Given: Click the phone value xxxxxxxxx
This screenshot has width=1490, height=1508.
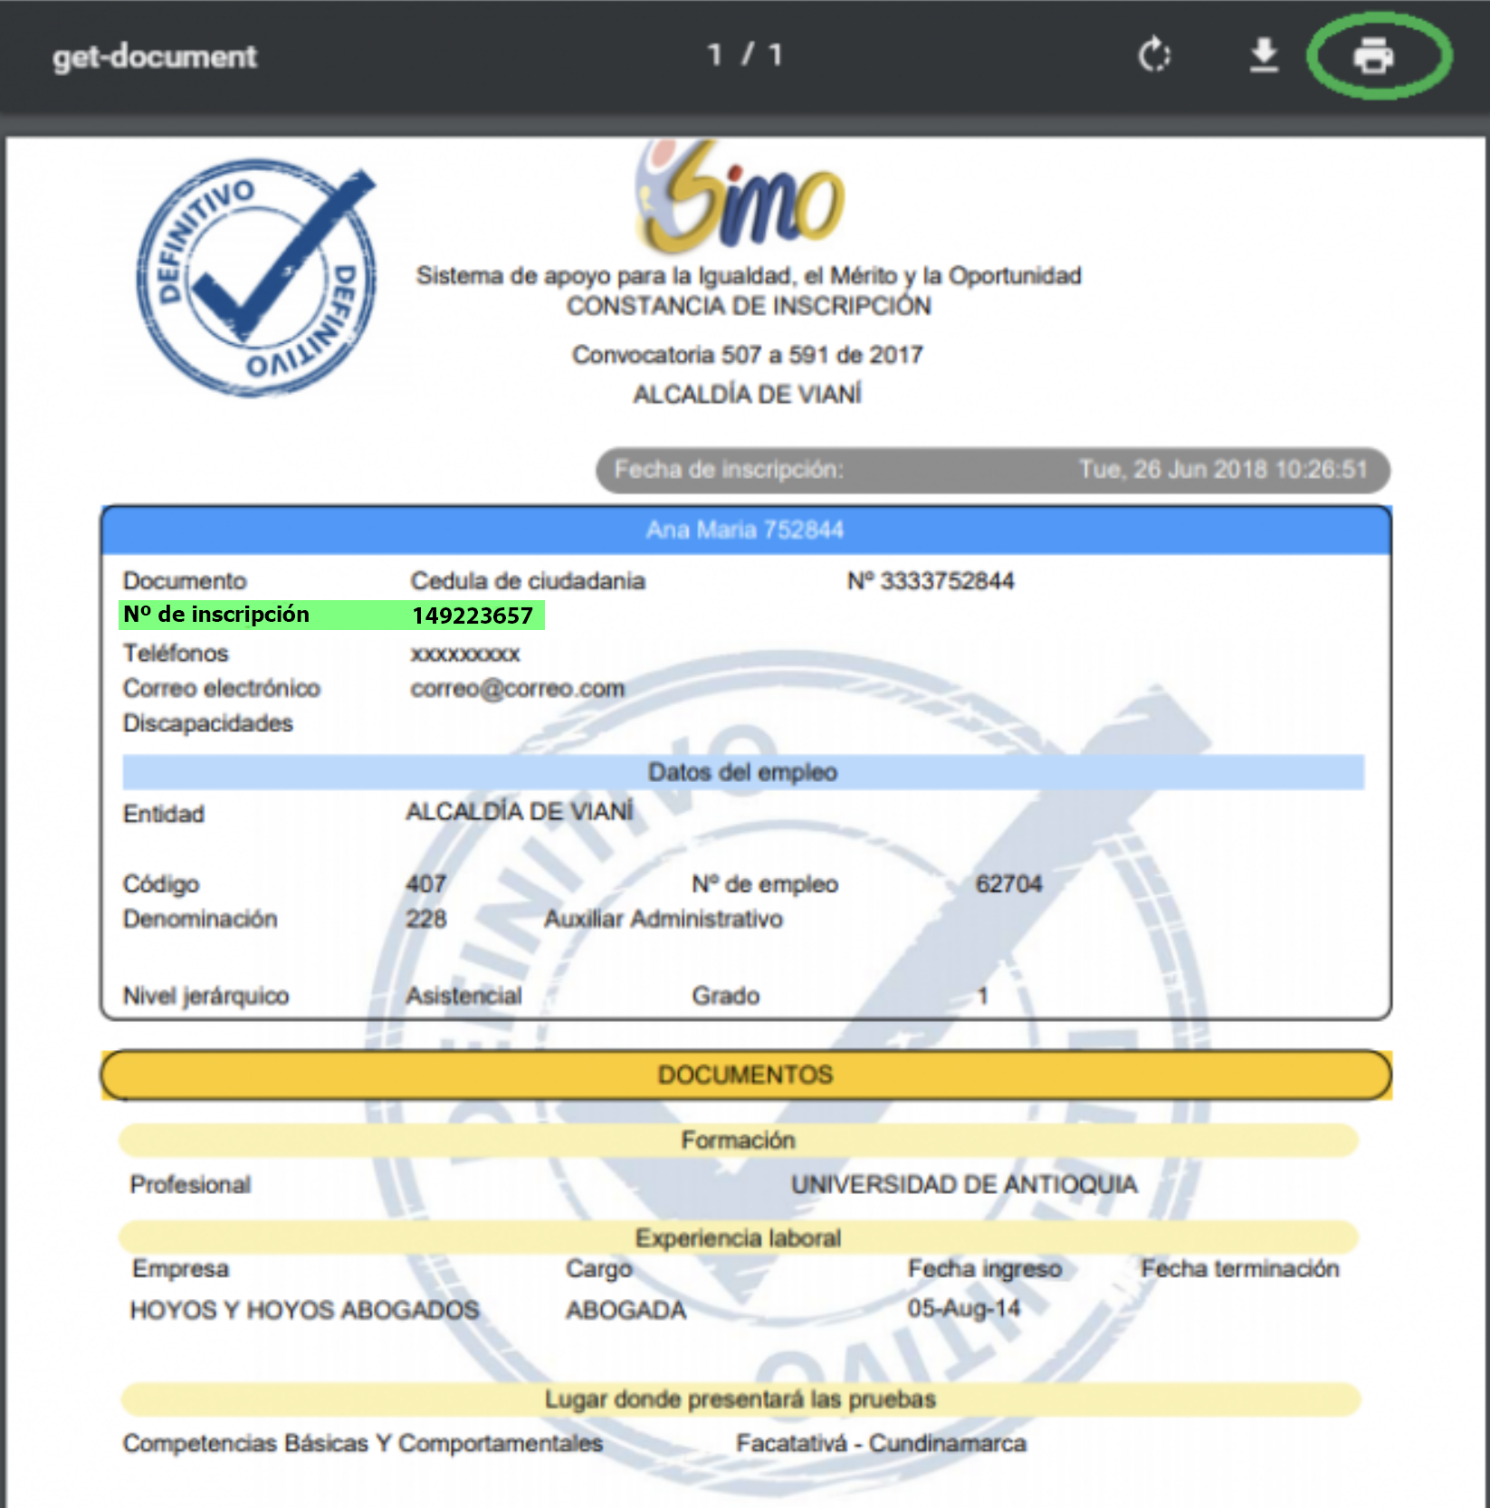Looking at the screenshot, I should (x=465, y=654).
